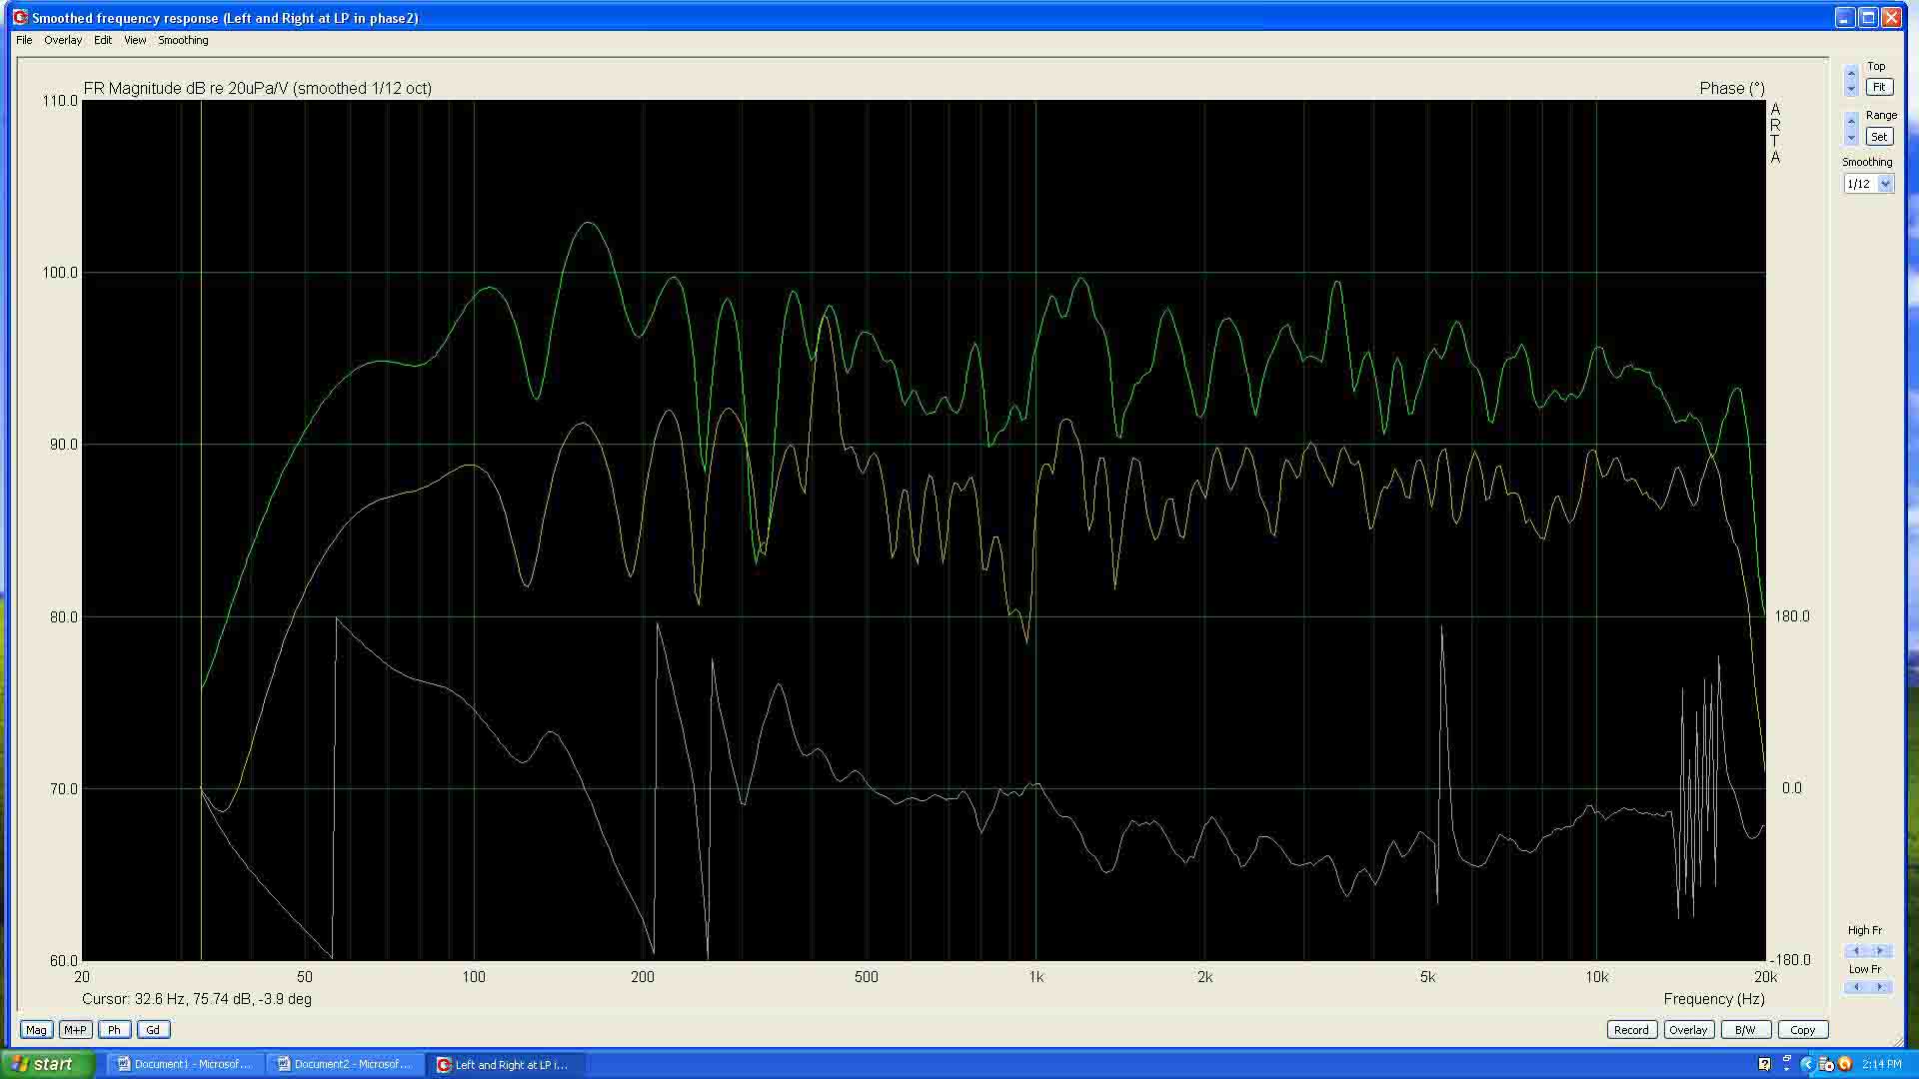Maximize the ARTA window
This screenshot has width=1919, height=1079.
tap(1868, 17)
